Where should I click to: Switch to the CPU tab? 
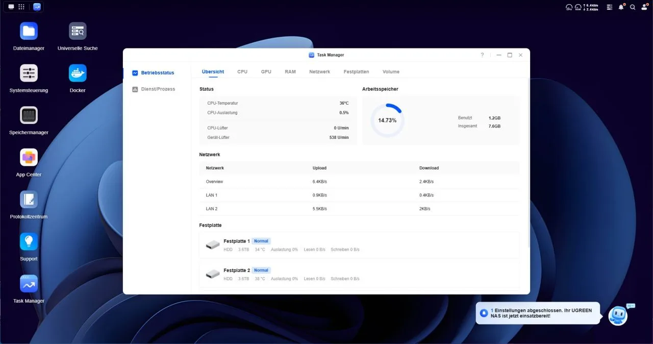[x=242, y=72]
